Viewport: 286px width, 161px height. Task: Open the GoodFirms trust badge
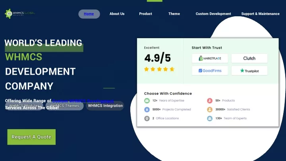(210, 71)
